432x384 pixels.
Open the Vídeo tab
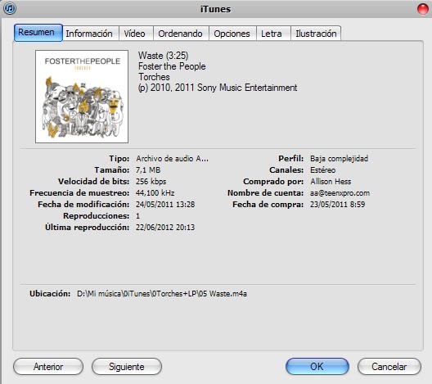pyautogui.click(x=136, y=34)
